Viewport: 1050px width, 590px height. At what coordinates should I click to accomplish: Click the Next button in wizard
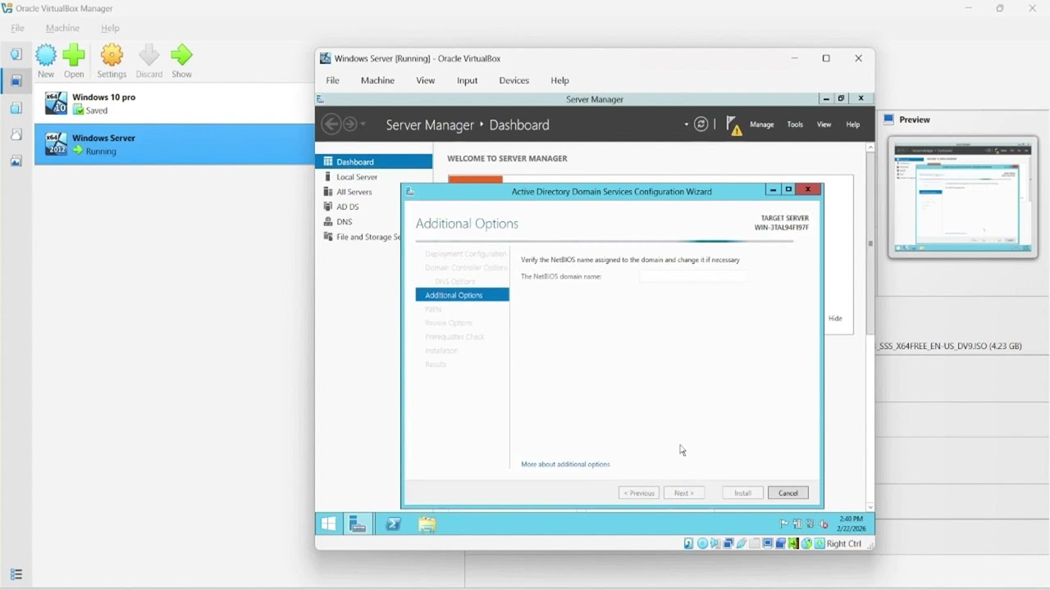tap(684, 492)
